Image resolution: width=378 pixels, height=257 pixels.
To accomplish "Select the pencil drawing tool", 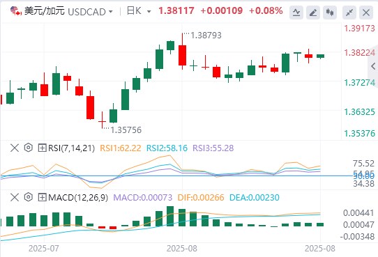I will [313, 13].
